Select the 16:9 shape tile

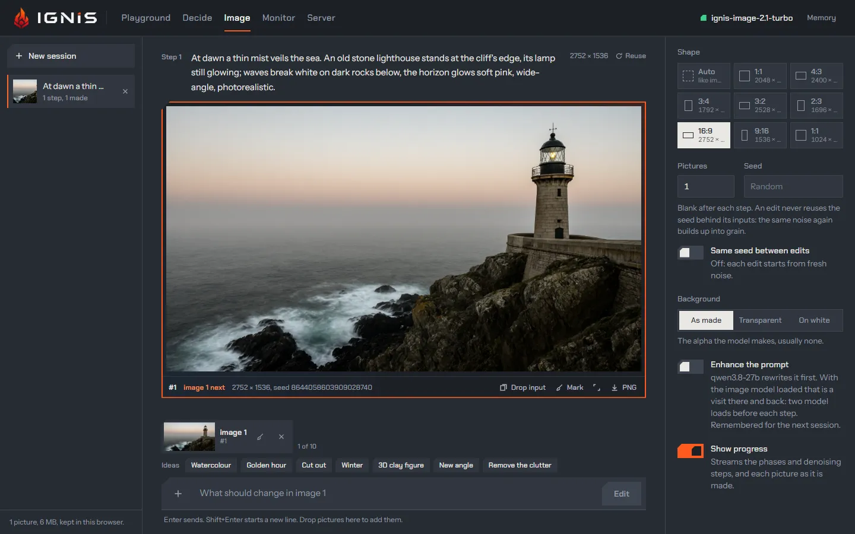[704, 135]
